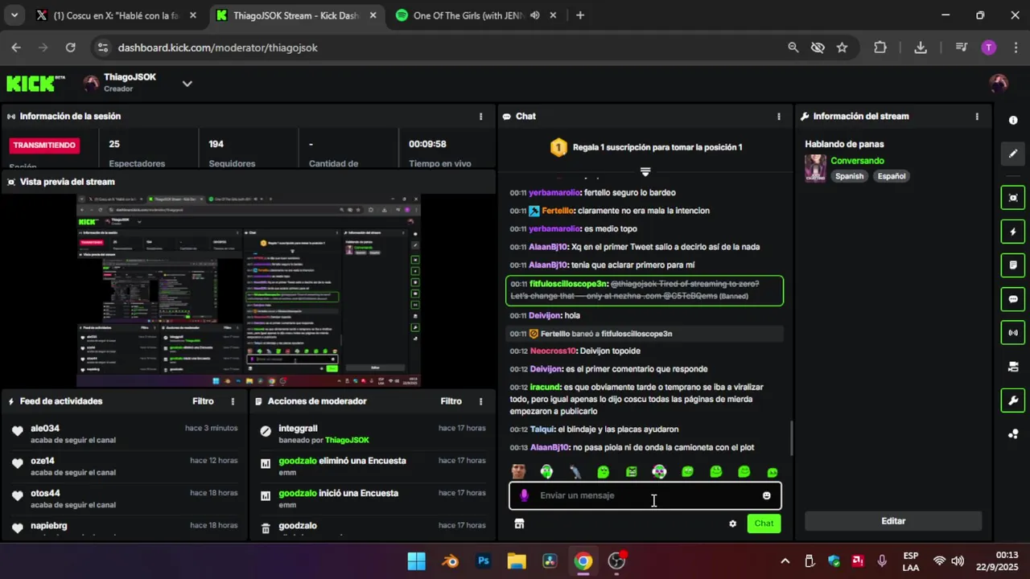Open a new browser tab

click(580, 15)
